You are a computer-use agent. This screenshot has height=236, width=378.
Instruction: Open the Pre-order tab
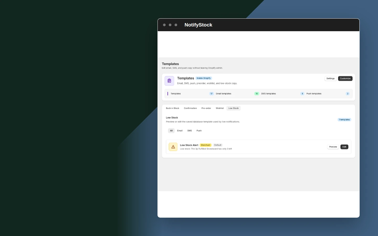point(206,108)
